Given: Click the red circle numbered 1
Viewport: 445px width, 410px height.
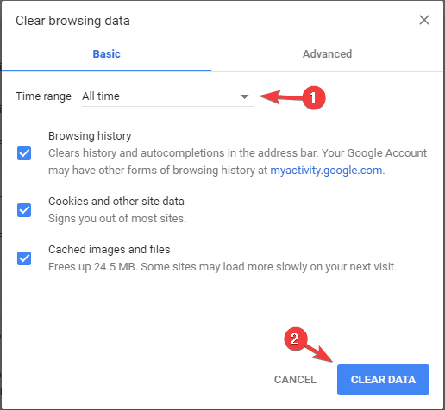Looking at the screenshot, I should point(314,97).
